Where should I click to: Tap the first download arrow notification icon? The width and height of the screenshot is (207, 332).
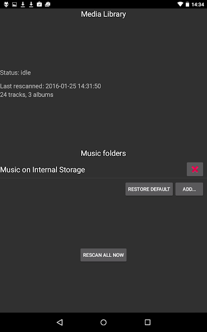(x=23, y=4)
